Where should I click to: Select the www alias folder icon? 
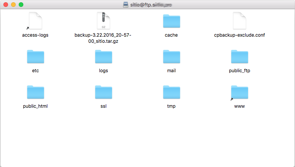[240, 92]
